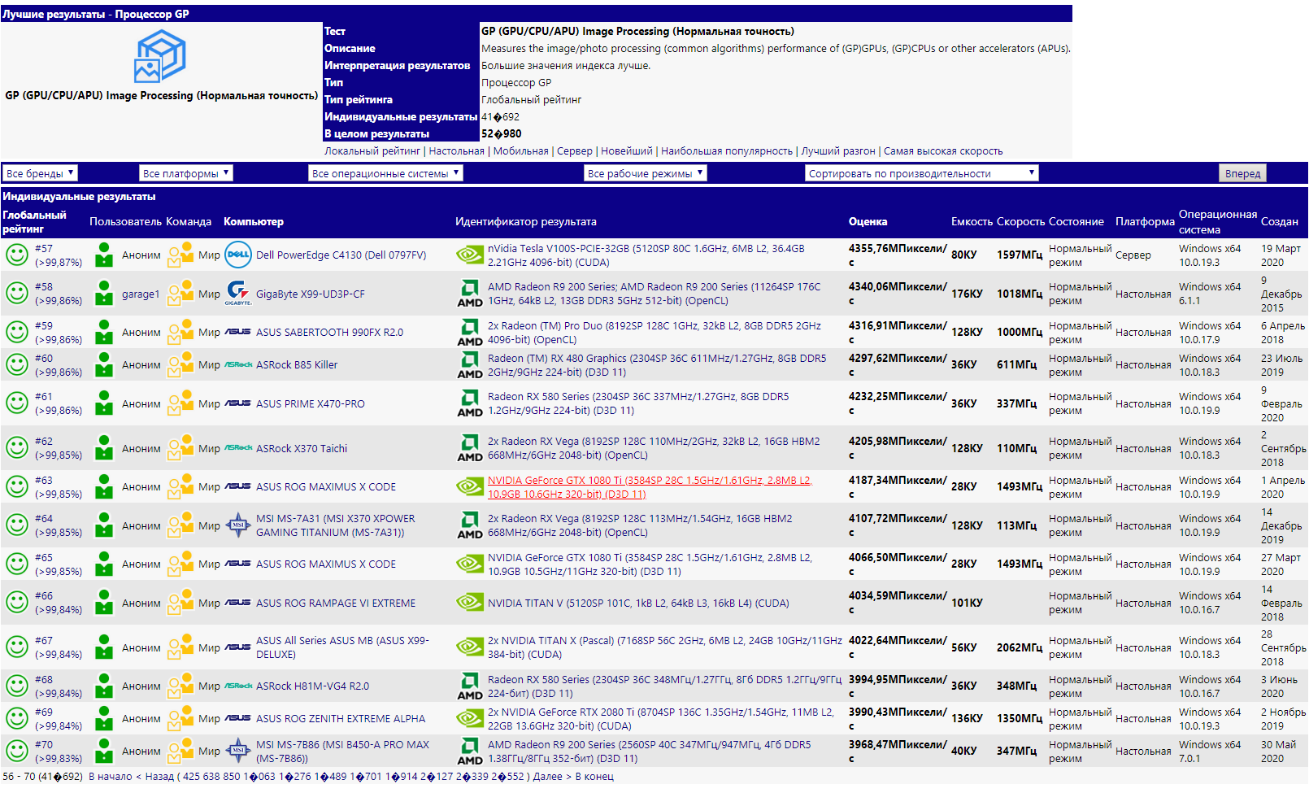The image size is (1309, 793).
Task: Click the team icon in rank #60 row
Action: pos(180,364)
